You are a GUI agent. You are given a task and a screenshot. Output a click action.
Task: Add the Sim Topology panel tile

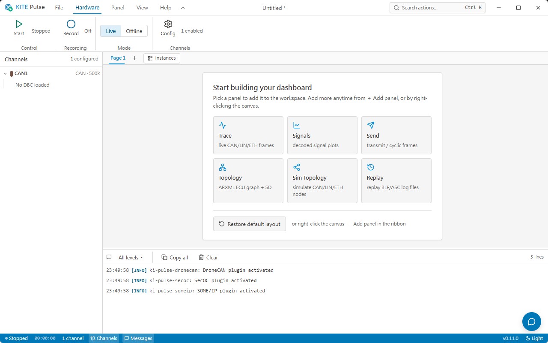322,181
